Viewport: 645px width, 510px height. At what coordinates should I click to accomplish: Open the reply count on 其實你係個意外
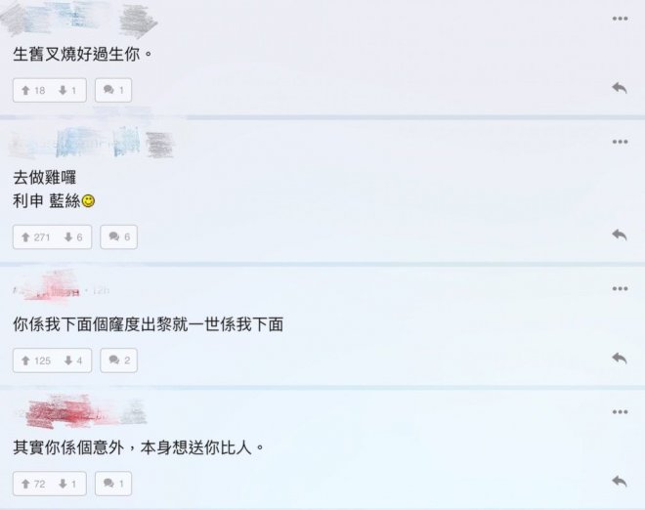(x=113, y=484)
